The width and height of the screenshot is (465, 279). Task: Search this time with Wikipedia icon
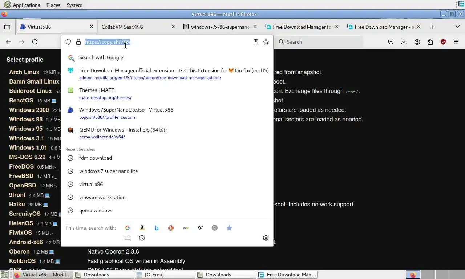click(200, 228)
